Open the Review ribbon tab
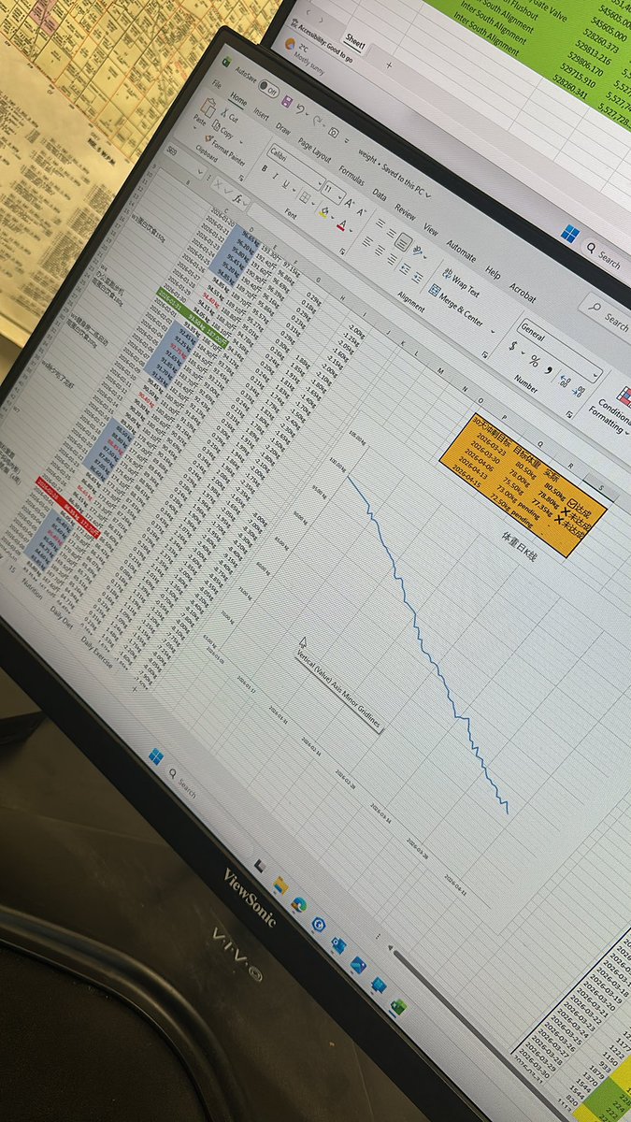The image size is (631, 1122). click(x=405, y=211)
